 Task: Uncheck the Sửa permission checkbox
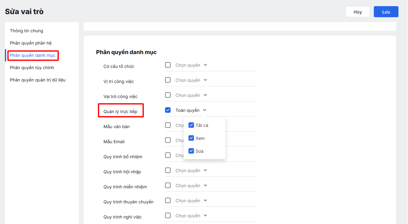coord(191,151)
